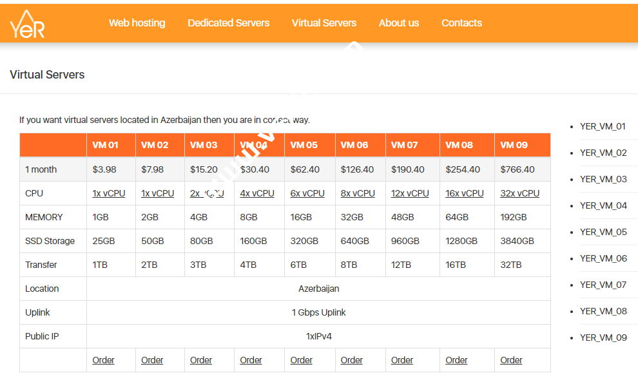Order the VM 09 plan
The image size is (638, 380).
(x=511, y=359)
